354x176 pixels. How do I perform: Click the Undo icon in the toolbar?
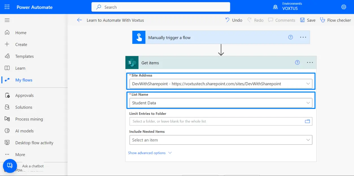pos(228,20)
